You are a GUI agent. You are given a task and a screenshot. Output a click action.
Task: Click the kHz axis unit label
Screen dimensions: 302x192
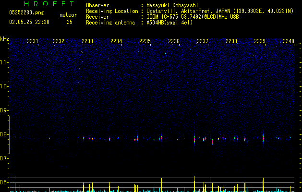[x=4, y=39]
